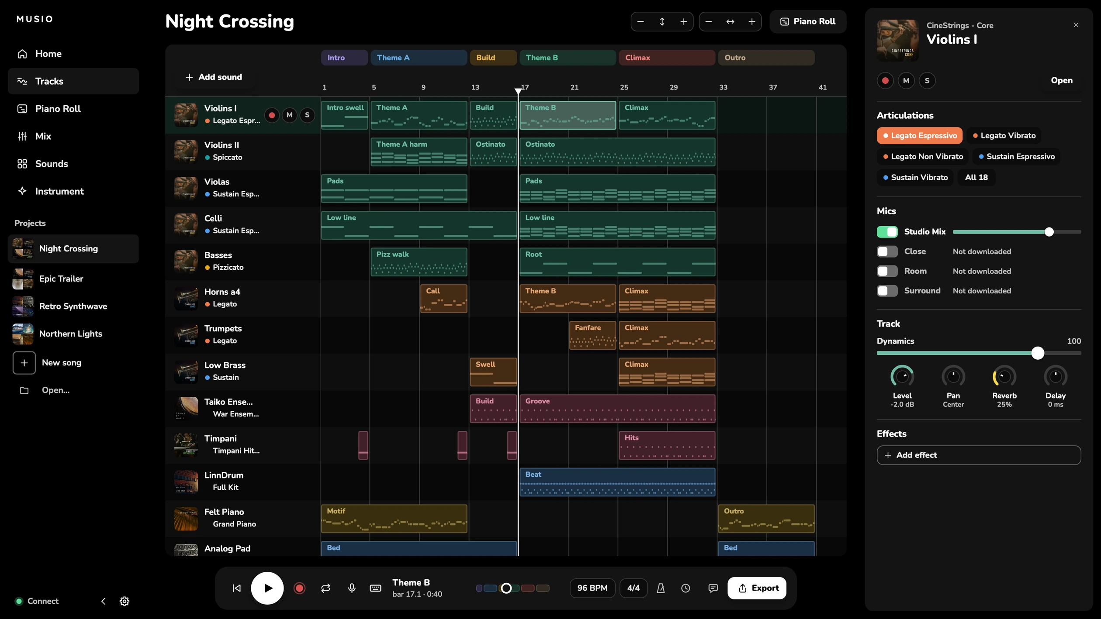Screen dimensions: 1101x619
Task: Skip back to start in the transport bar
Action: [236, 588]
